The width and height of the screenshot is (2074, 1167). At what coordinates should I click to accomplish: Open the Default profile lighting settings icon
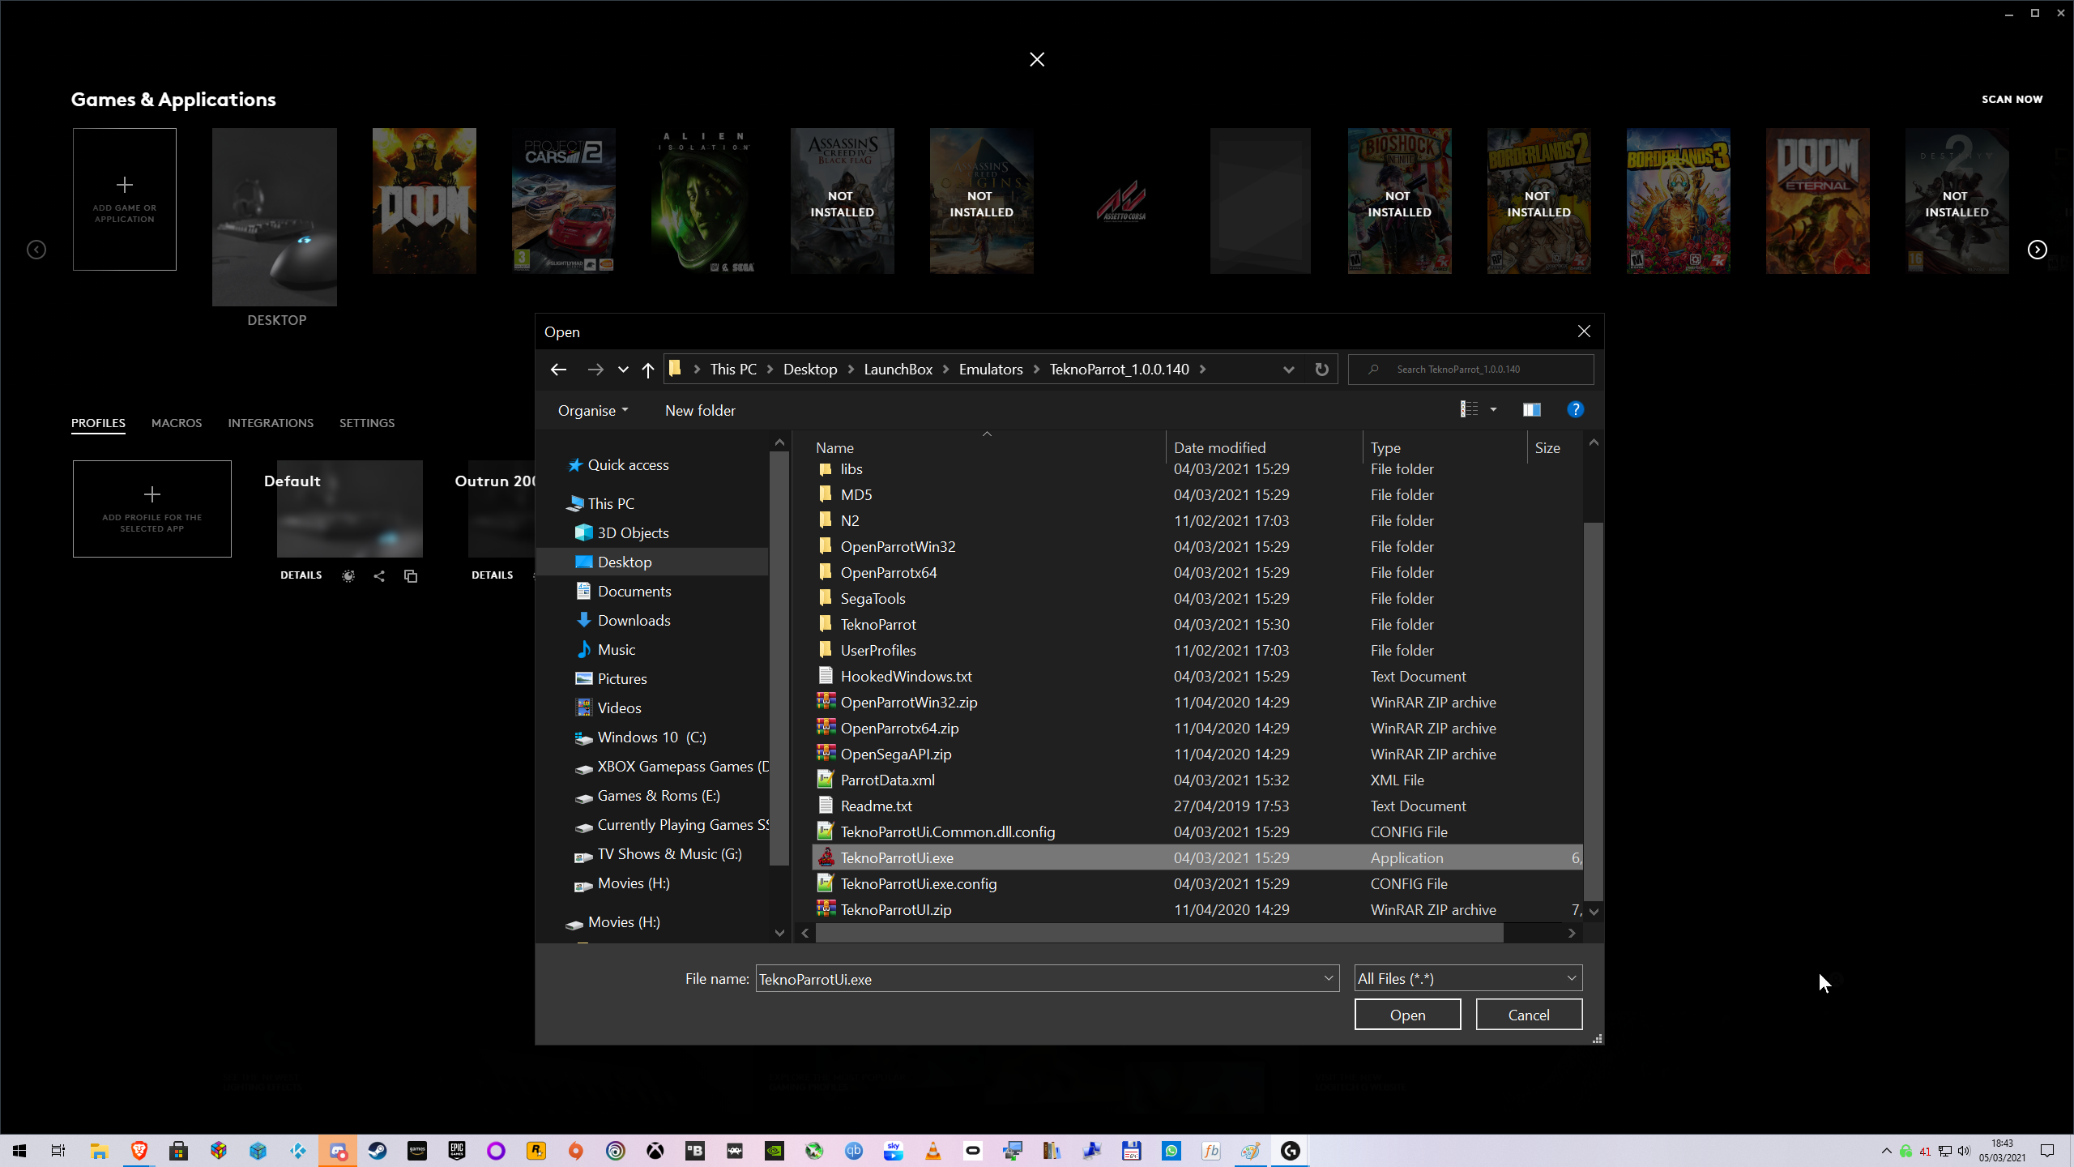[348, 576]
